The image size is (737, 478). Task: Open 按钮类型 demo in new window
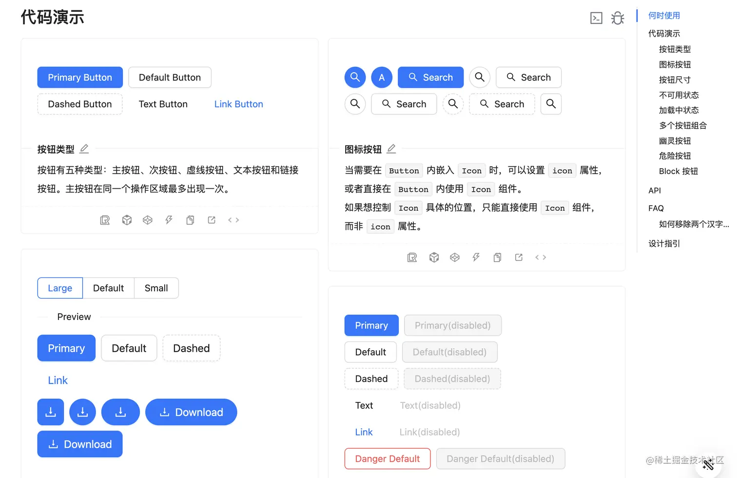[212, 220]
